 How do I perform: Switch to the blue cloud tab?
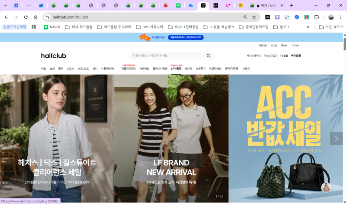(190, 5)
